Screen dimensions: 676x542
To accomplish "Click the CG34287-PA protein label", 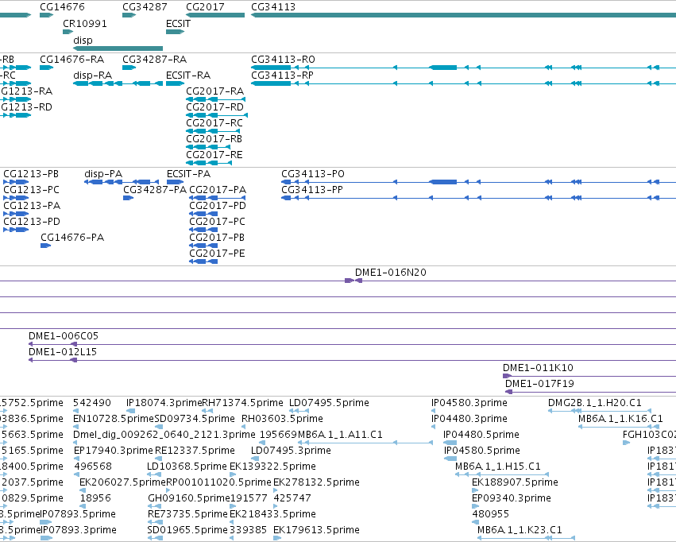I will [155, 190].
